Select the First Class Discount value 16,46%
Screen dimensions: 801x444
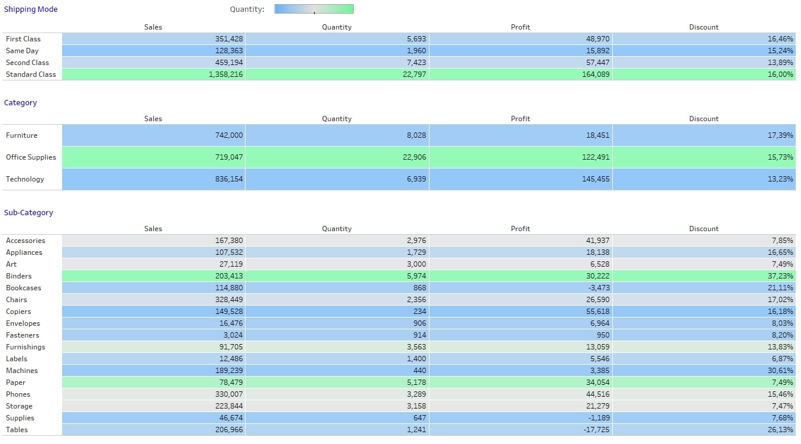coord(781,39)
